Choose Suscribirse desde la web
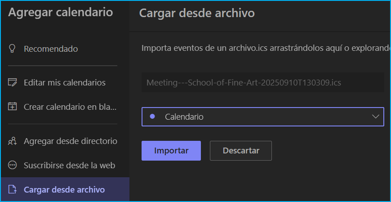Screen dimensions: 391x202 [x=70, y=165]
